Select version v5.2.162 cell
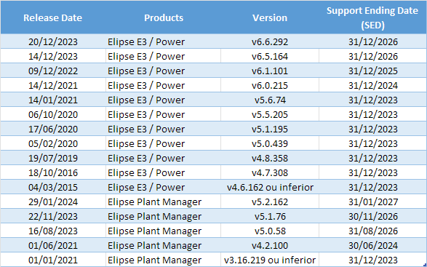The width and height of the screenshot is (427, 267). click(270, 202)
